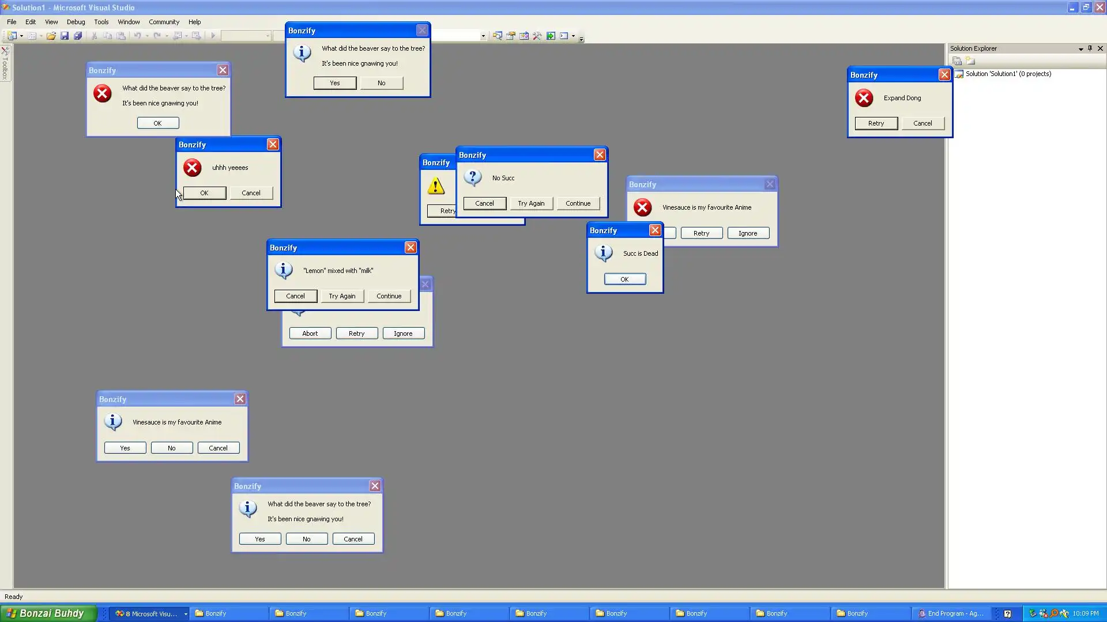Toggle Solution Explorer auto-hide pin
Viewport: 1107px width, 622px height.
[x=1090, y=48]
